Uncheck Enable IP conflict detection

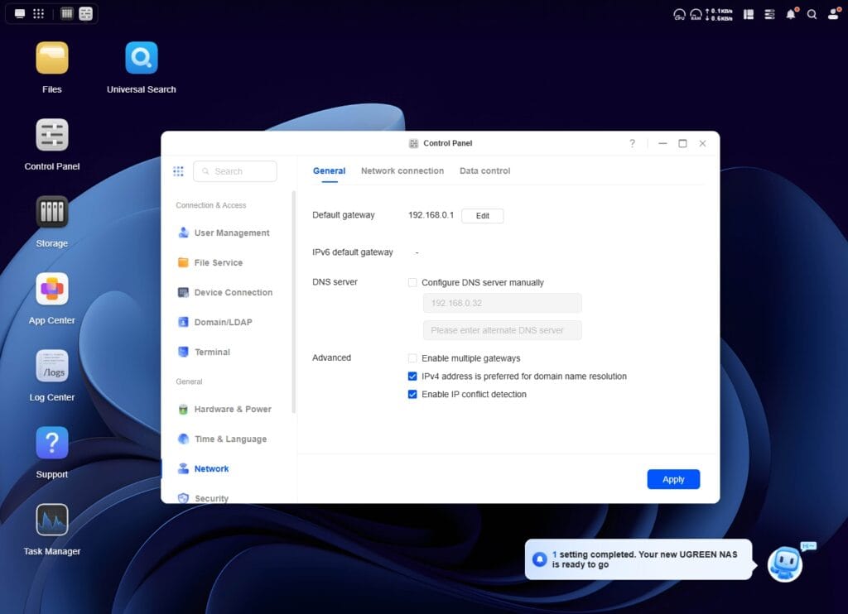(x=412, y=395)
